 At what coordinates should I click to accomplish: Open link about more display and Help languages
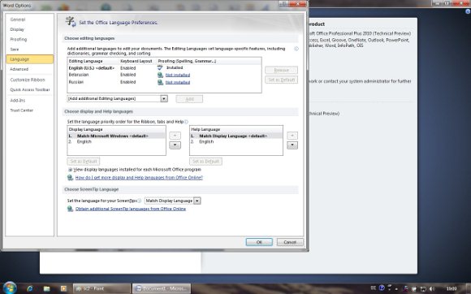click(139, 178)
